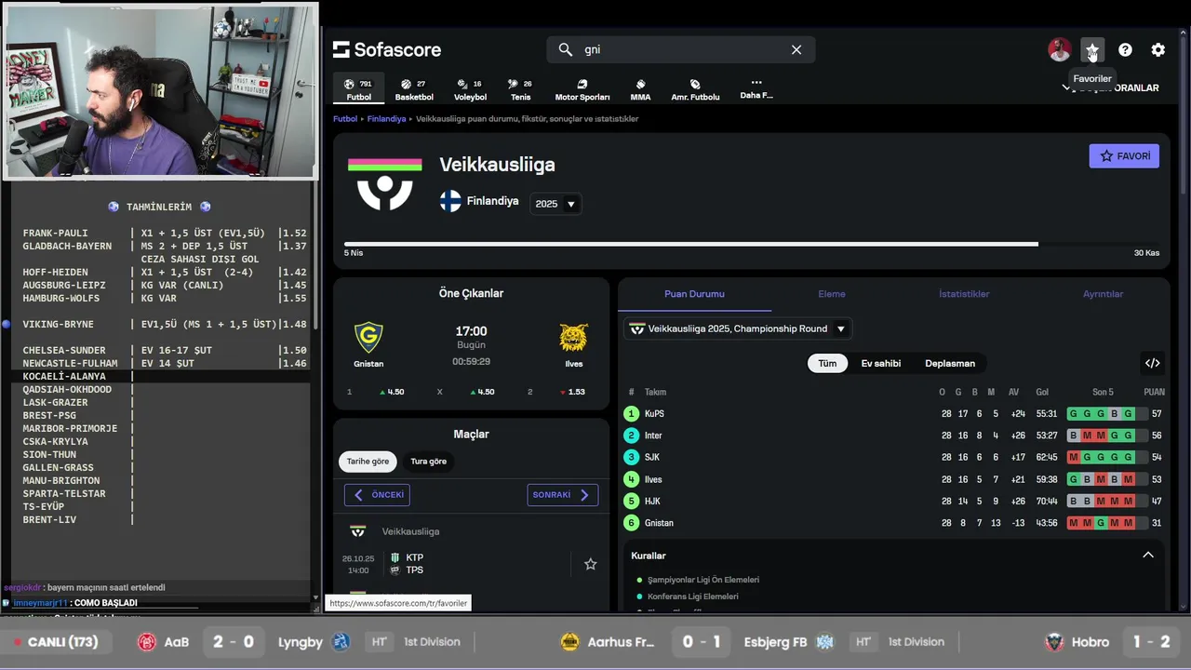Screen dimensions: 1191x670
Task: Select the Deplasman standings filter
Action: coord(950,363)
